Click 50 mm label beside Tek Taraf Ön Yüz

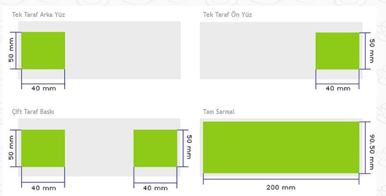[x=372, y=51]
